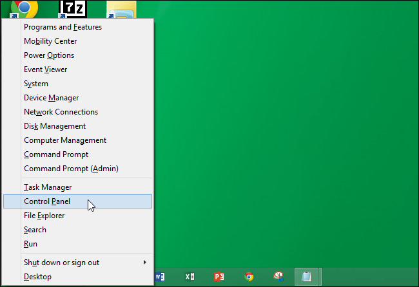Open the 7-Zip desktop shortcut
This screenshot has width=419, height=287.
72,10
